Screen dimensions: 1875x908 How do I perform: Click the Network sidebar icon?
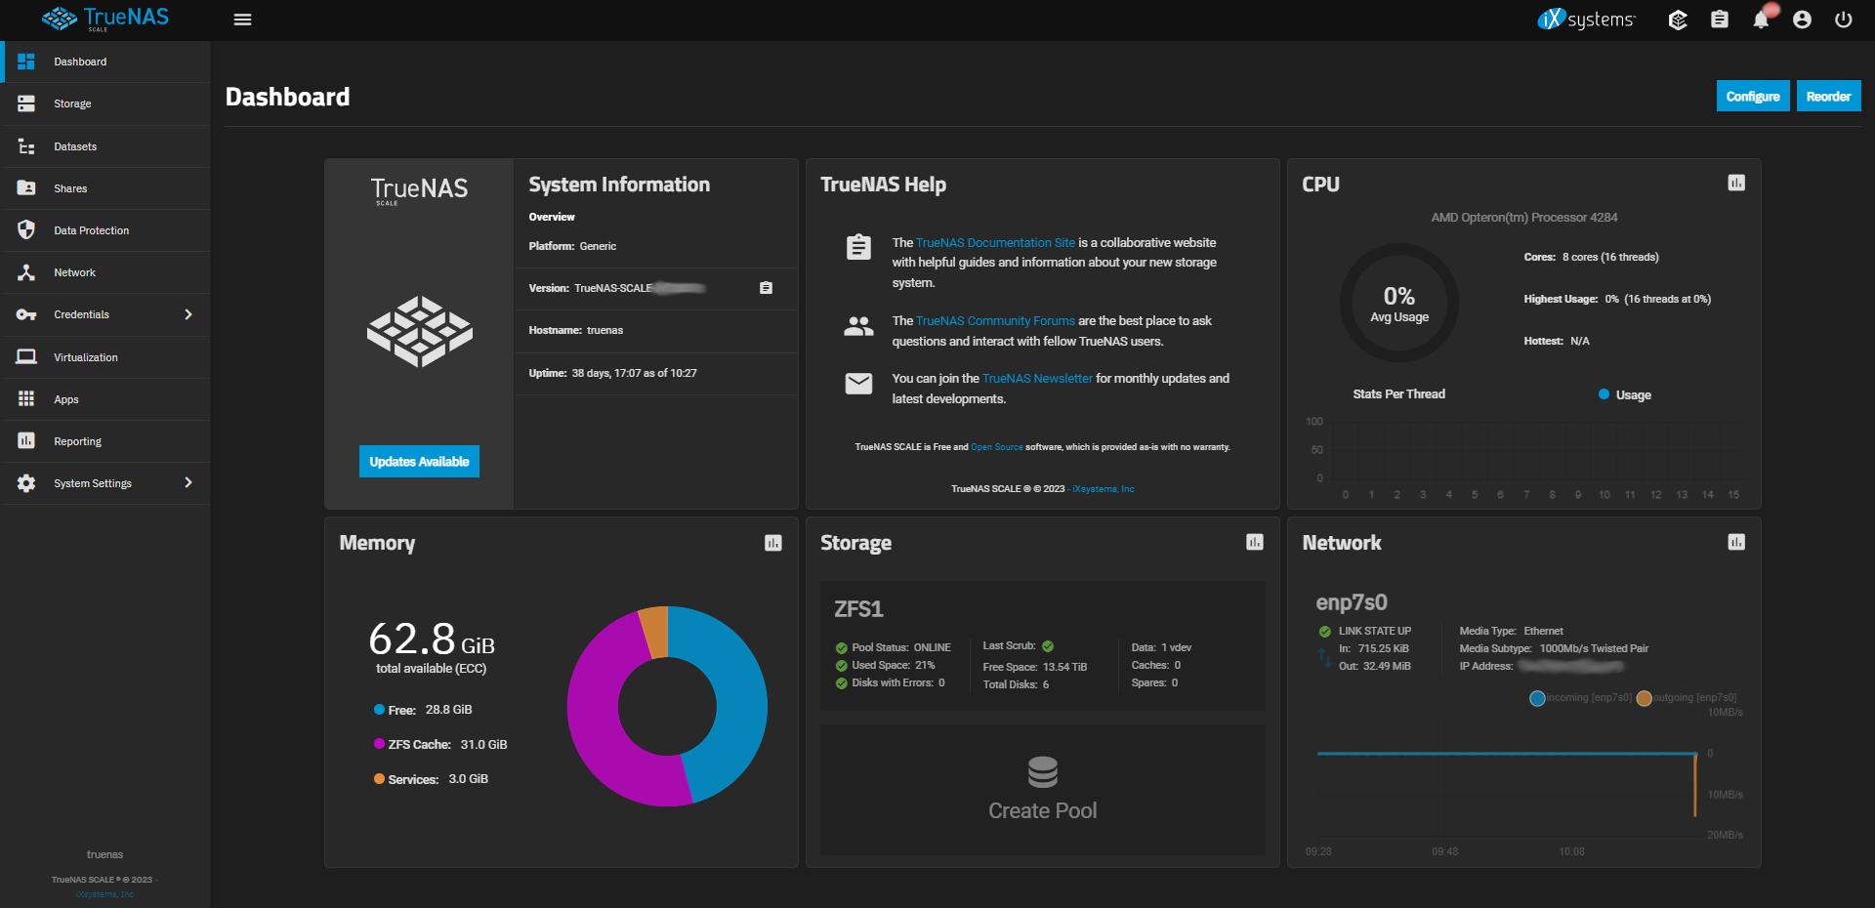(x=26, y=272)
